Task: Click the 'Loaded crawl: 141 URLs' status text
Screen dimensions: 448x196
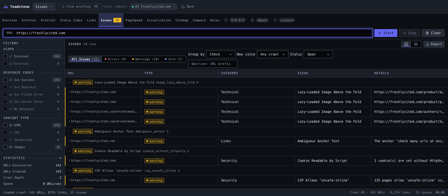Action: point(45,192)
